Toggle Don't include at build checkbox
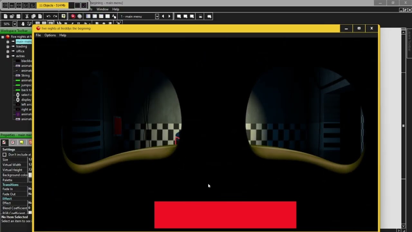 5,155
